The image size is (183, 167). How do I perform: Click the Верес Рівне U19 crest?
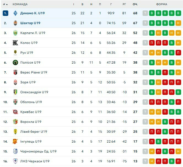click(x=15, y=72)
